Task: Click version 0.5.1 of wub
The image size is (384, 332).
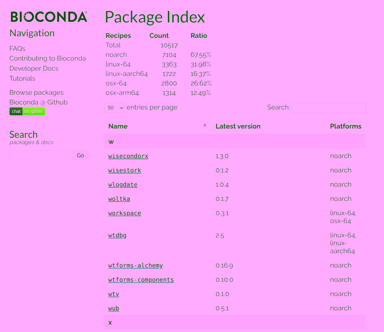Action: (222, 308)
